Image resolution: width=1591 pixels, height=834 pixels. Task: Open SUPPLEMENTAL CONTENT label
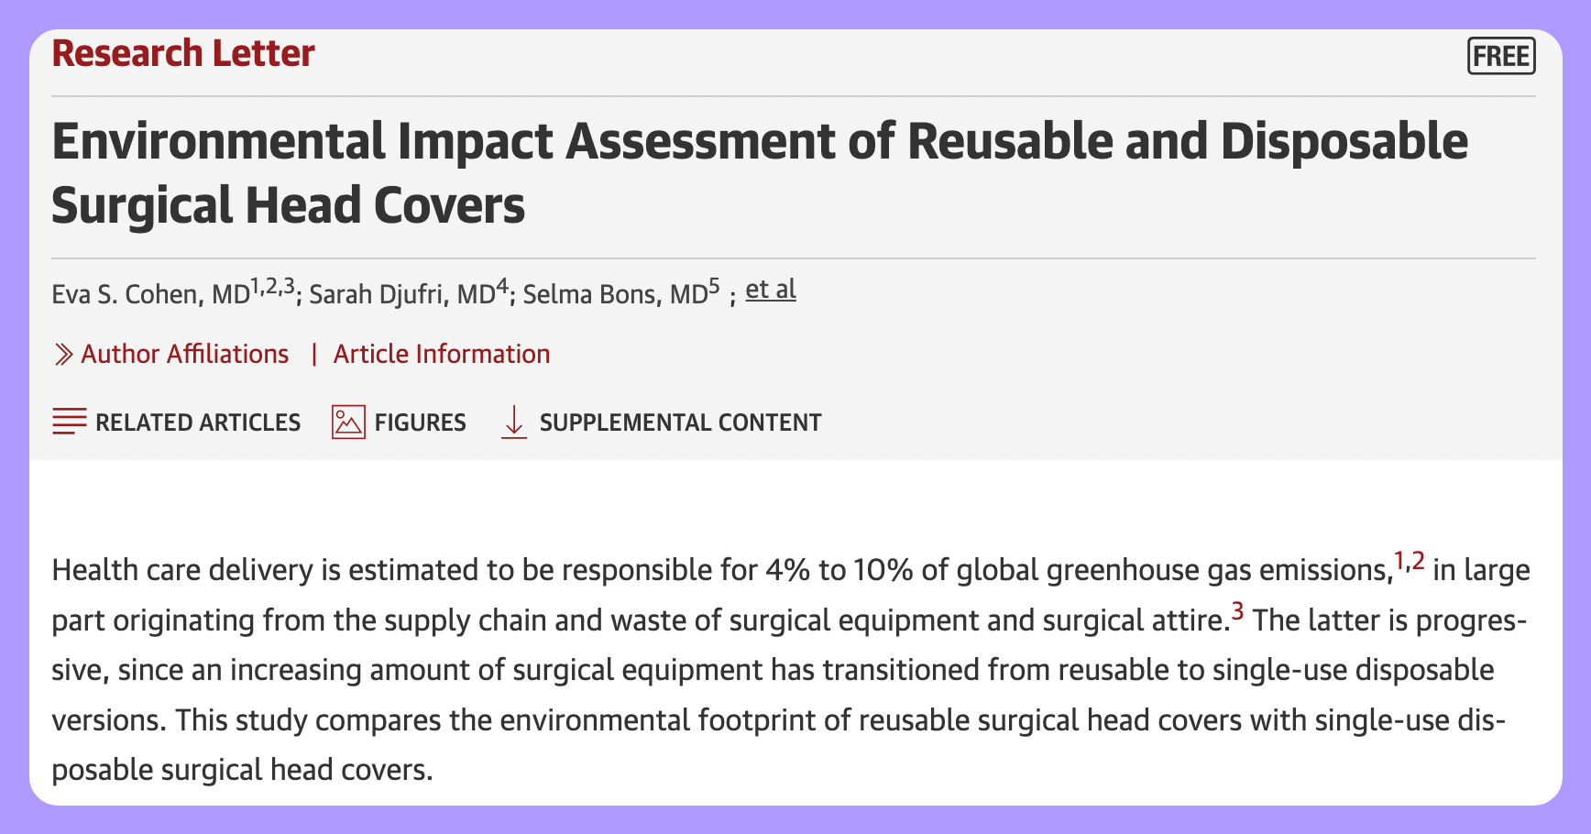(680, 422)
